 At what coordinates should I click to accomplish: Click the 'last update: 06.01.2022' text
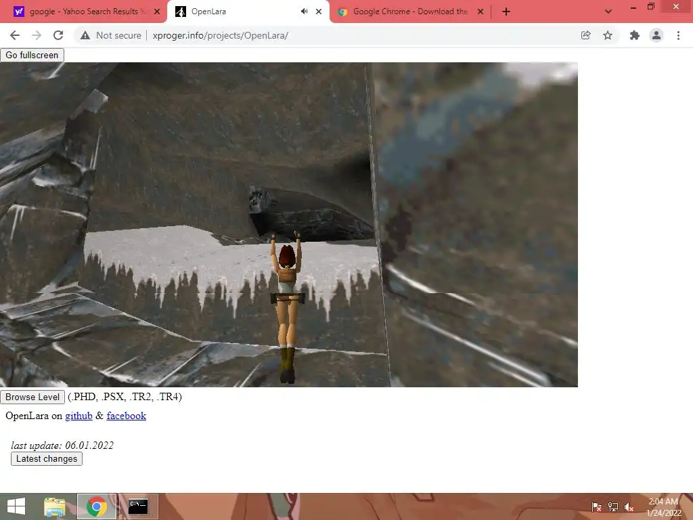[x=62, y=446]
